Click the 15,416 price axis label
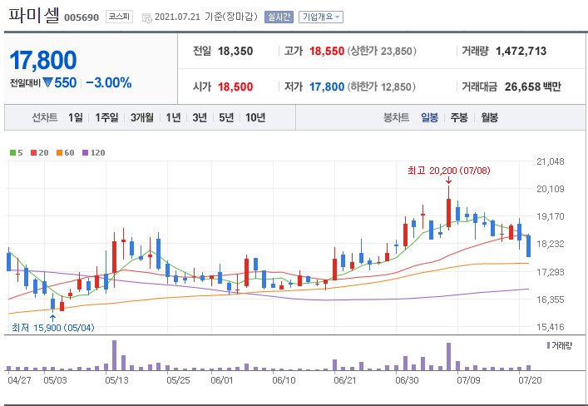Image resolution: width=588 pixels, height=406 pixels. tap(550, 327)
